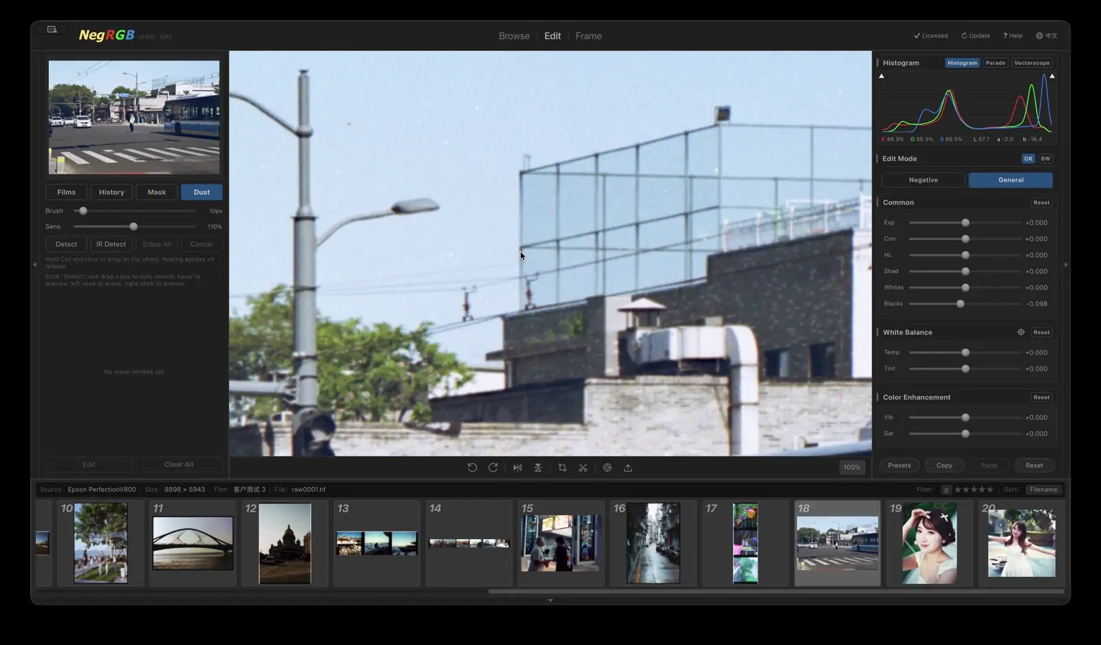Open the Mask tab
The height and width of the screenshot is (645, 1101).
pos(156,193)
